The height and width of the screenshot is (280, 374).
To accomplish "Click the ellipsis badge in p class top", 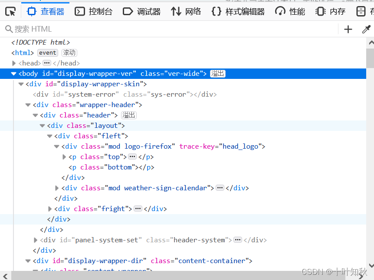I will pyautogui.click(x=132, y=157).
